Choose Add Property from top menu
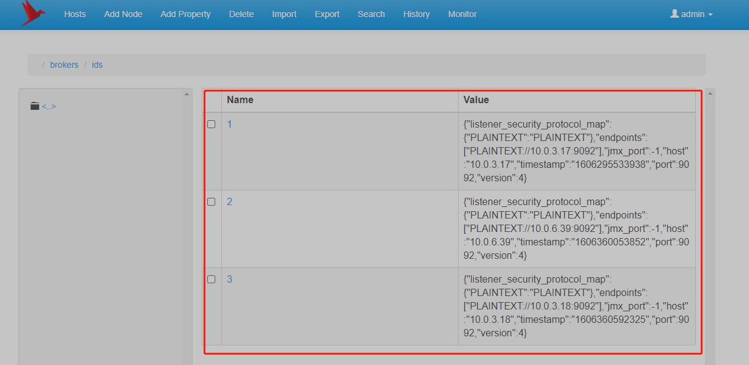Screen dimensions: 749x365 [185, 14]
